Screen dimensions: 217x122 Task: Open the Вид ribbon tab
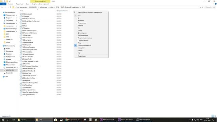click(27, 4)
